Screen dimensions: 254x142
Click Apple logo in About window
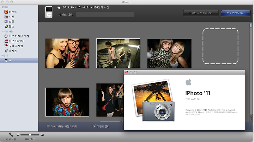188,82
